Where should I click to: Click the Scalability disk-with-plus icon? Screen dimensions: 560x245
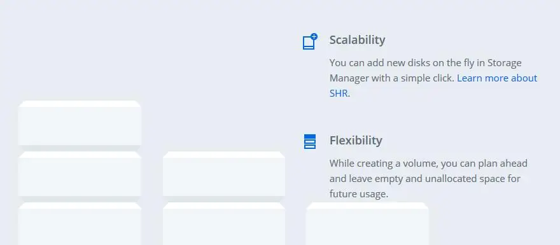[x=310, y=41]
